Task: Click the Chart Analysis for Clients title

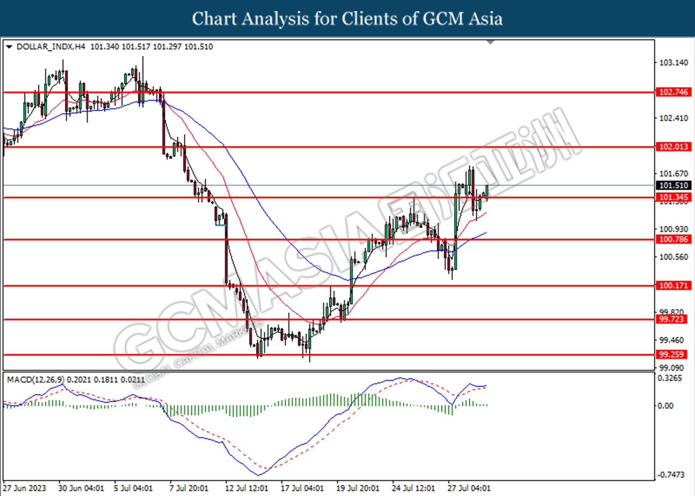Action: [x=347, y=19]
